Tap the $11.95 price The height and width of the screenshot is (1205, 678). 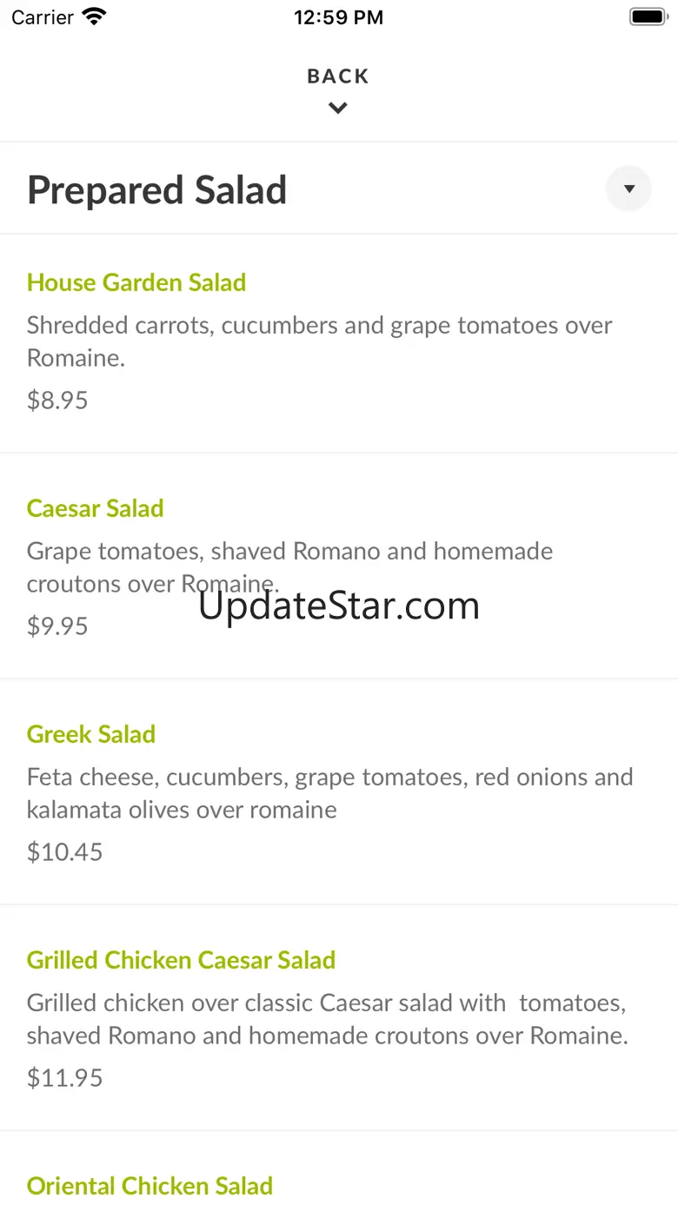pyautogui.click(x=65, y=1078)
